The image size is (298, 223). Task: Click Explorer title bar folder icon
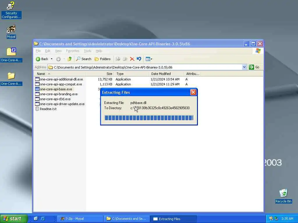pos(36,44)
